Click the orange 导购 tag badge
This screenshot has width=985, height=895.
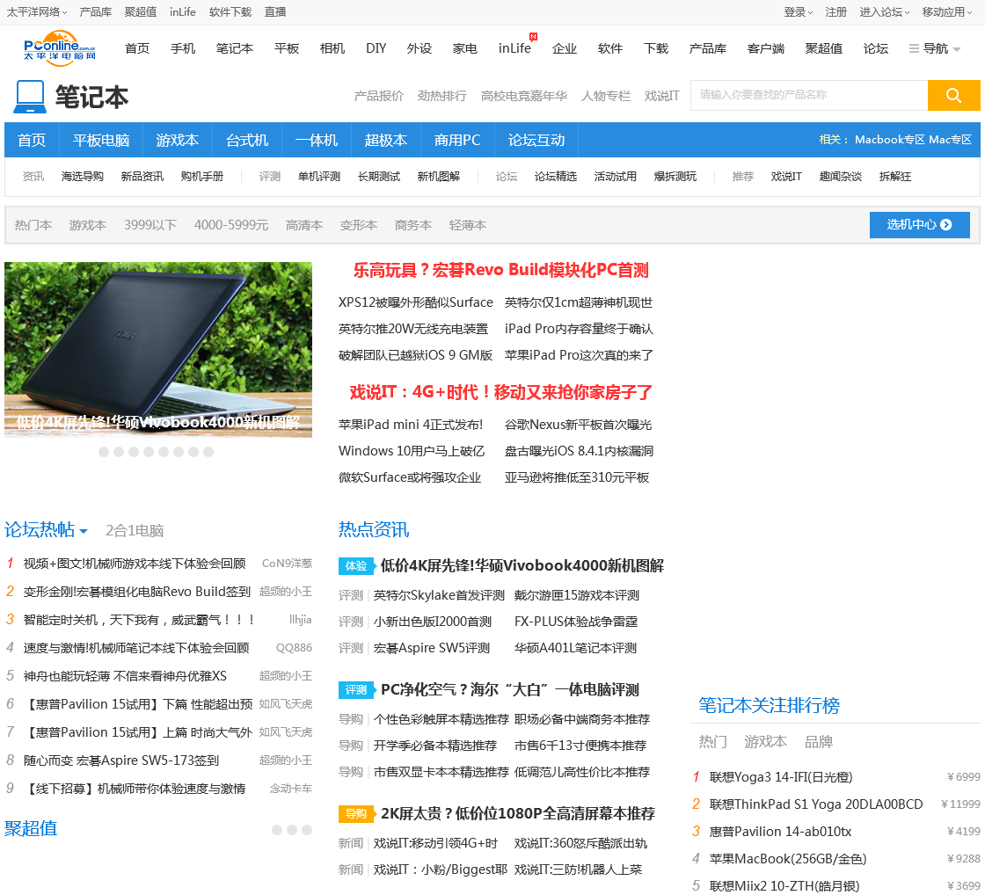click(x=356, y=813)
